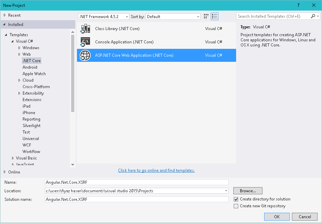This screenshot has height=223, width=322.
Task: Click the Cancel button
Action: pos(305,217)
